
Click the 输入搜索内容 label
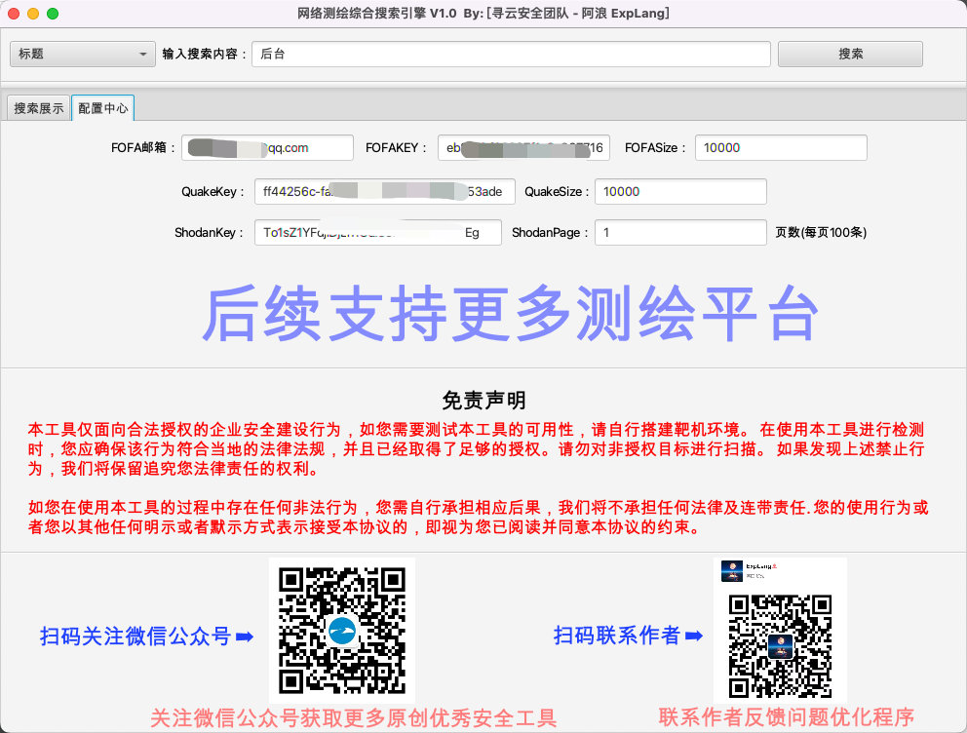[204, 55]
